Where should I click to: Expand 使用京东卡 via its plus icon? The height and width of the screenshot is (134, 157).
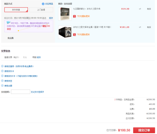click(2, 71)
